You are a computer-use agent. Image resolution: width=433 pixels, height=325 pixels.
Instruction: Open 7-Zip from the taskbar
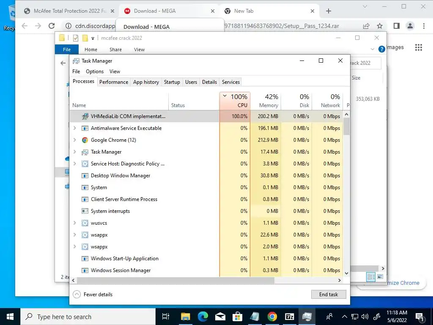pyautogui.click(x=289, y=317)
